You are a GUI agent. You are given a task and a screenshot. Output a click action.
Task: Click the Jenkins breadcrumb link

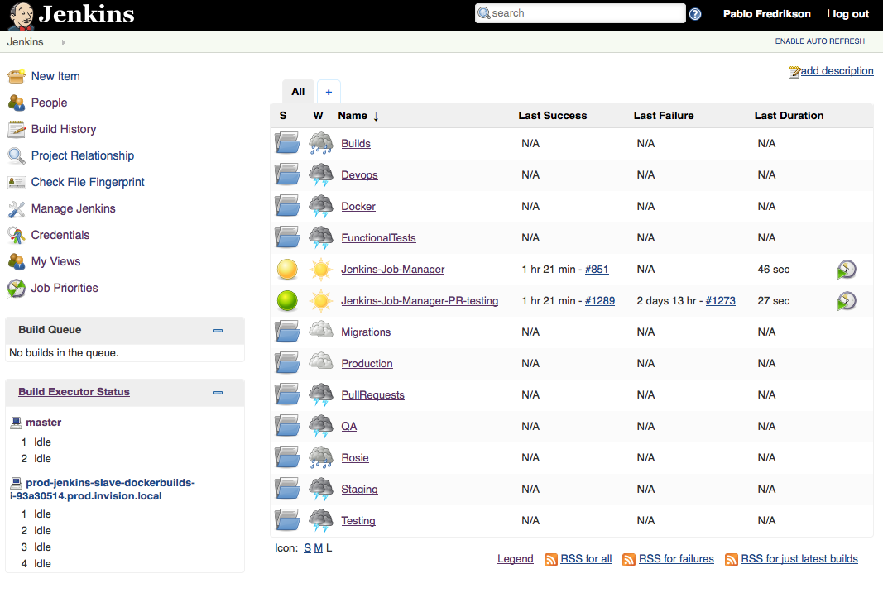point(26,42)
